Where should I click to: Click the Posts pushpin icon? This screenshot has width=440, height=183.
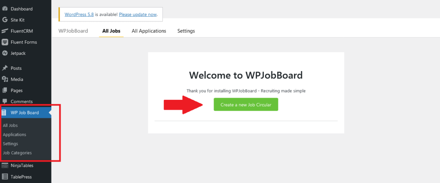tap(4, 68)
